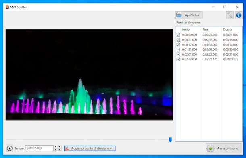Click duration 0:00:34.000

click(231, 45)
